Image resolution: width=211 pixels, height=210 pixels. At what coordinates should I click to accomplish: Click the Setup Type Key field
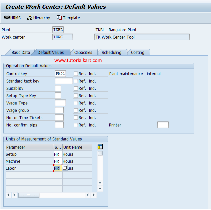click(x=58, y=96)
